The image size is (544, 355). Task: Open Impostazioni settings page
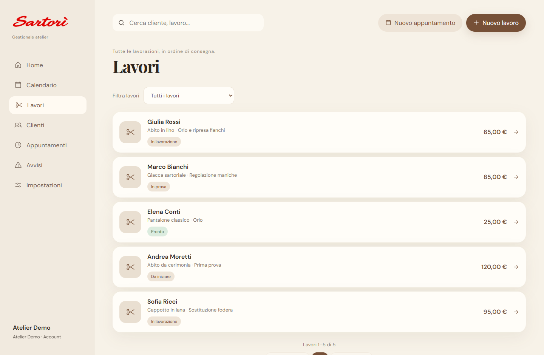(x=48, y=185)
